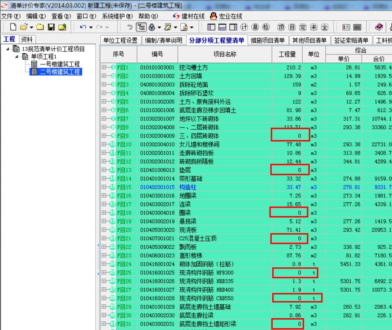Viewport: 392px width, 330px height.
Task: Click the new file icon
Action: tap(13, 27)
